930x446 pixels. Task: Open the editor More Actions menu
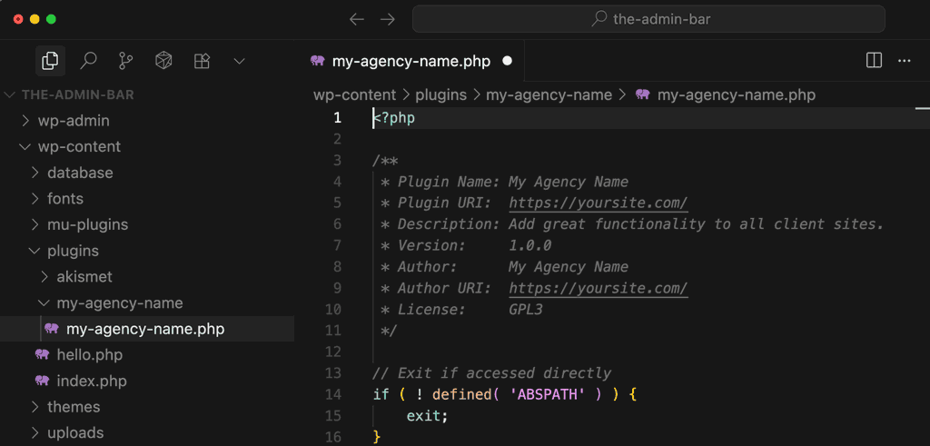tap(904, 61)
